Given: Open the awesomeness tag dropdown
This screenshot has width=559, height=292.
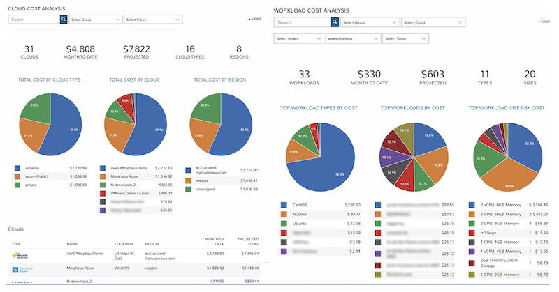Looking at the screenshot, I should pos(351,39).
